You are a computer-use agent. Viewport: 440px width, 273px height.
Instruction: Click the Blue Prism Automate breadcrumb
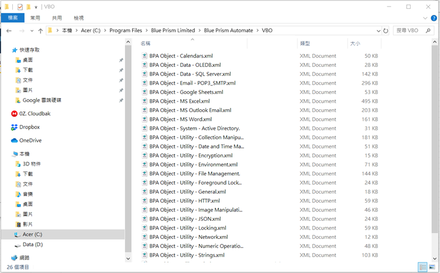tap(228, 31)
